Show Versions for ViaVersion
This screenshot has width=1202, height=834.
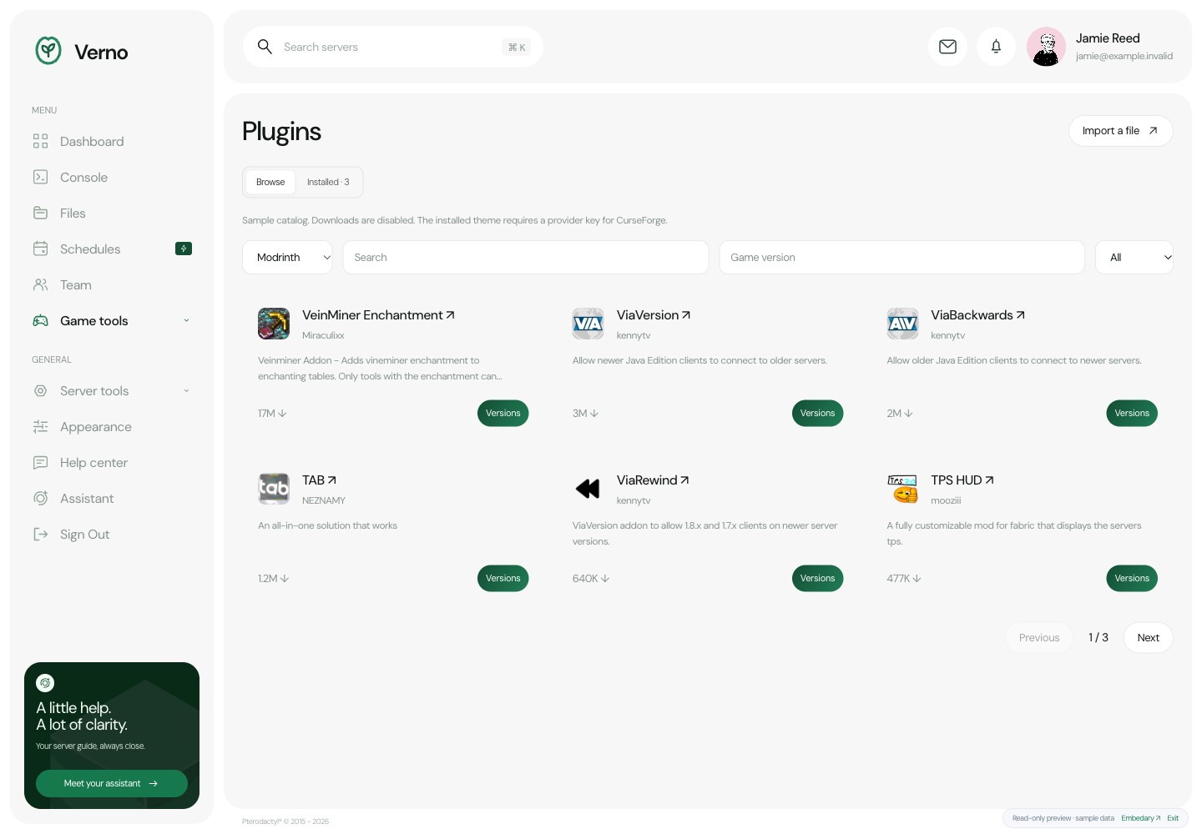click(817, 413)
